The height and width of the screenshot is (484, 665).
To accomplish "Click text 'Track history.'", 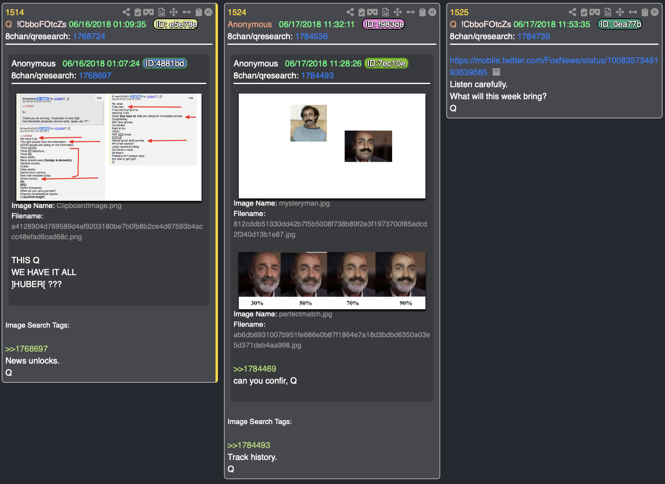I will click(x=252, y=457).
